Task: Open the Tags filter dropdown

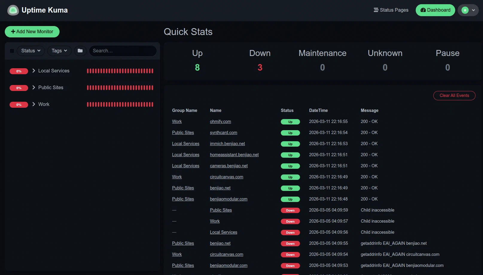Action: click(59, 51)
